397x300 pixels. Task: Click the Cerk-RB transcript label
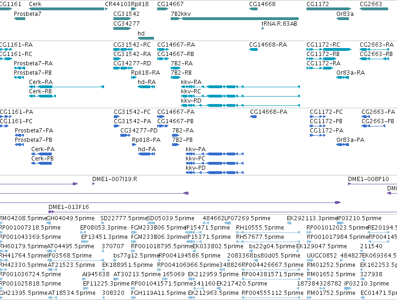click(x=40, y=91)
